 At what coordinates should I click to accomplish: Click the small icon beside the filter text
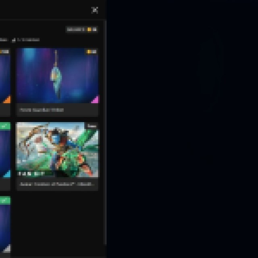14,40
